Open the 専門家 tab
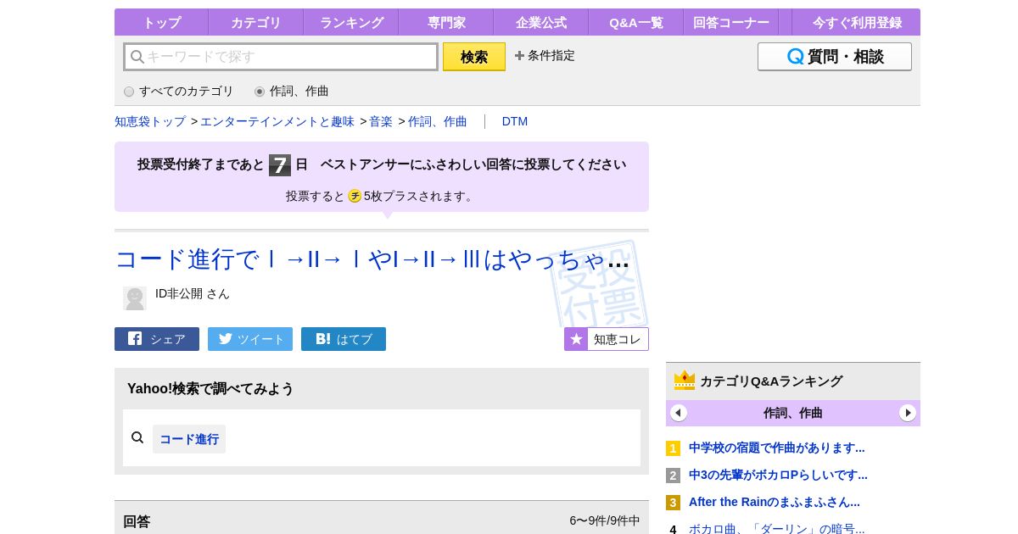 (446, 23)
